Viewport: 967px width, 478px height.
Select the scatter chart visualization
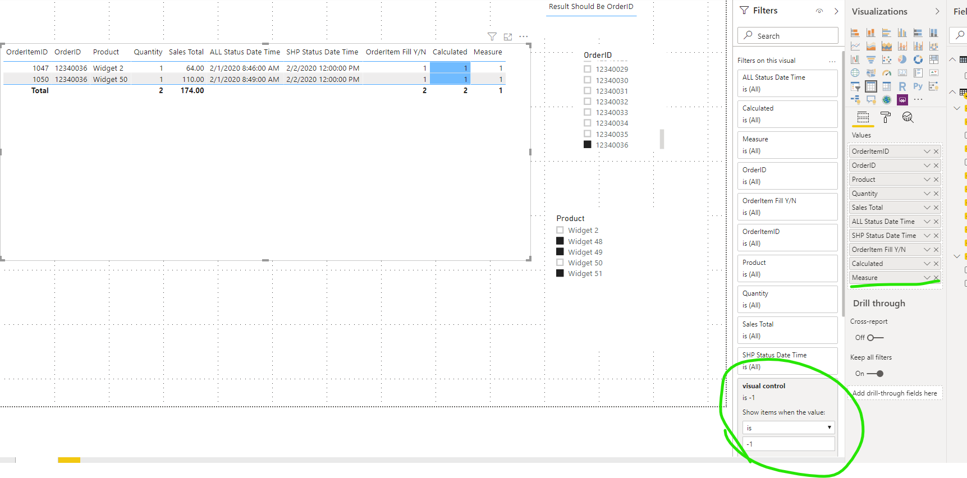[887, 59]
